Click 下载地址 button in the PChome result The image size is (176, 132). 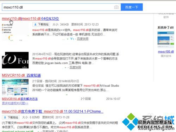click(11, 117)
